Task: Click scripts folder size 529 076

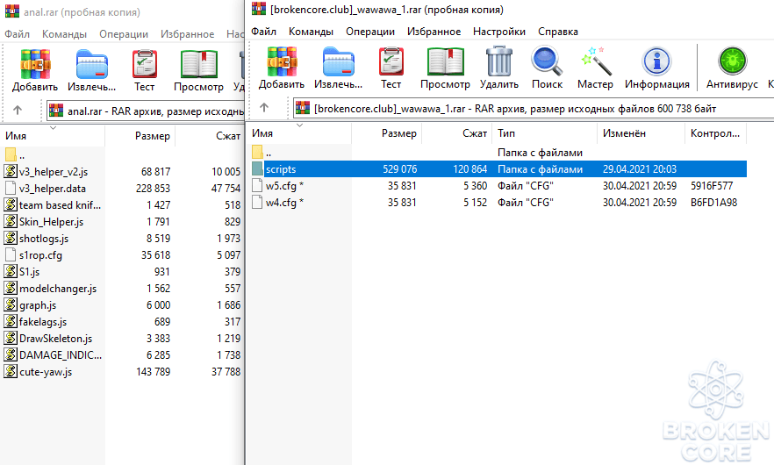Action: pos(400,168)
